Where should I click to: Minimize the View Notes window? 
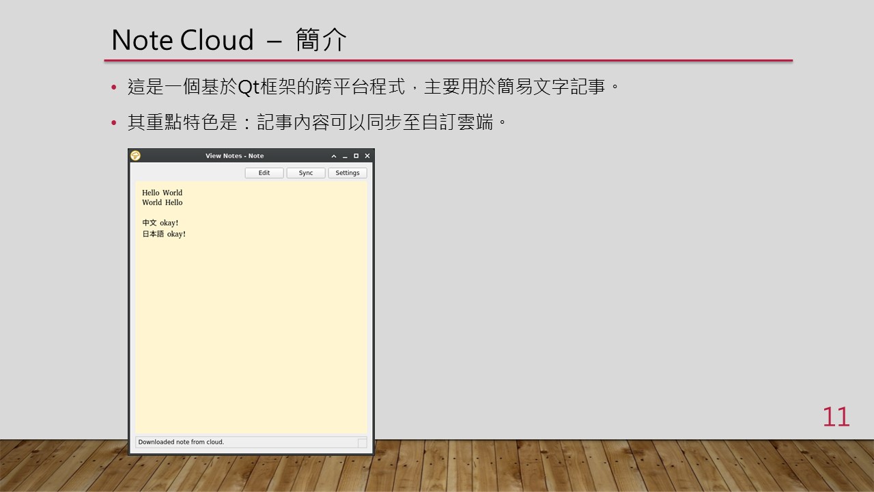click(x=345, y=156)
